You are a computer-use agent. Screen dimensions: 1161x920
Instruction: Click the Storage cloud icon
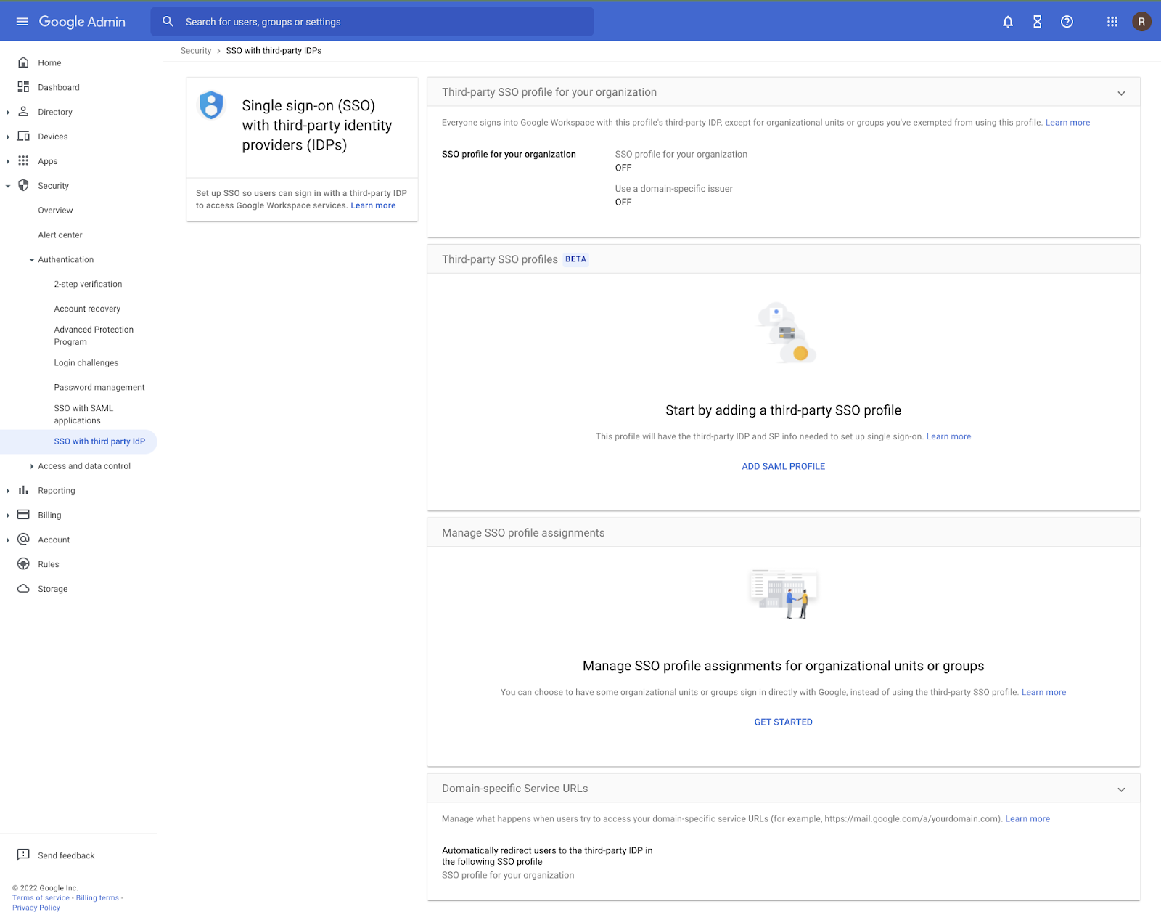pyautogui.click(x=23, y=589)
